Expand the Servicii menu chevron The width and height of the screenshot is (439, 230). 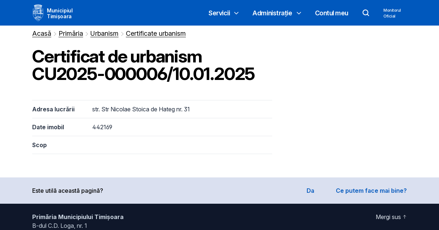[x=236, y=13]
